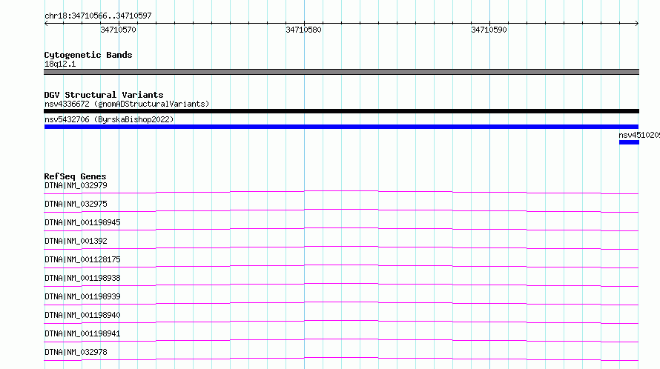Click the long blue nsv5432706 variant bar
This screenshot has height=369, width=660.
341,127
